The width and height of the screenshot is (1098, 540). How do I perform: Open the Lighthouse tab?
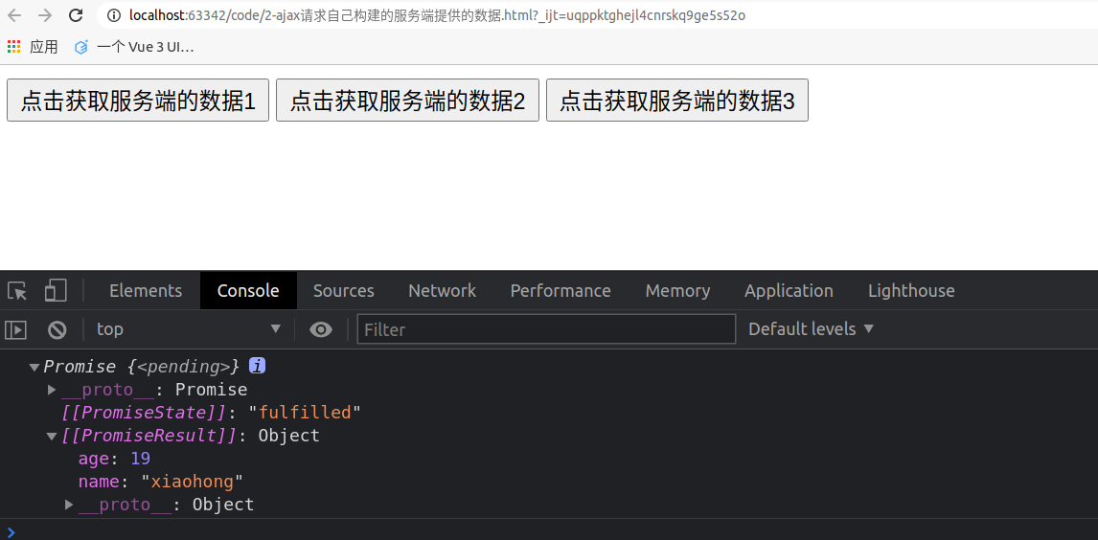pos(911,290)
